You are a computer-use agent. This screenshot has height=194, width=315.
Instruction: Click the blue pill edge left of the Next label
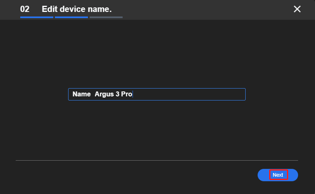(263, 175)
